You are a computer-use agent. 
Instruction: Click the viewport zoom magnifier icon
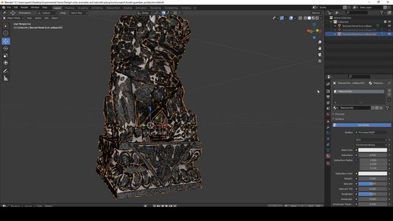click(319, 42)
